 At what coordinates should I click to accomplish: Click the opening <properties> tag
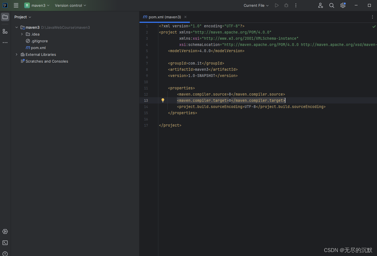click(181, 88)
